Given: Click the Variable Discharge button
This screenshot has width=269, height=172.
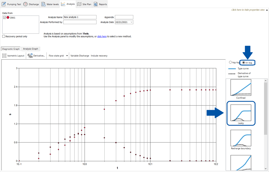Looking at the screenshot, I should [80, 56].
